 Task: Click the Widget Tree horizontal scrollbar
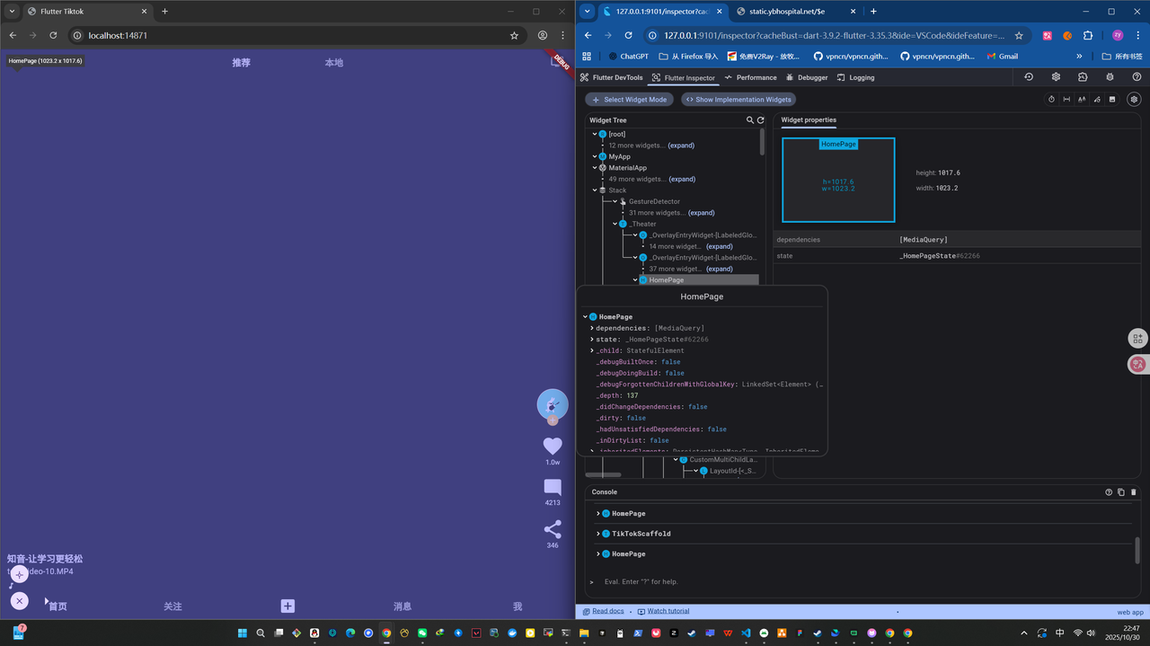(x=603, y=474)
